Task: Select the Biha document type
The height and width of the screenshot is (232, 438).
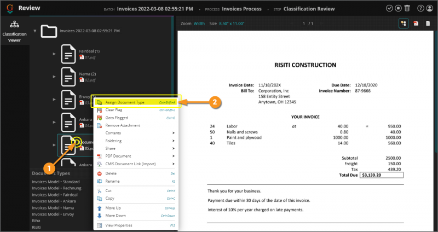Action: [36, 221]
